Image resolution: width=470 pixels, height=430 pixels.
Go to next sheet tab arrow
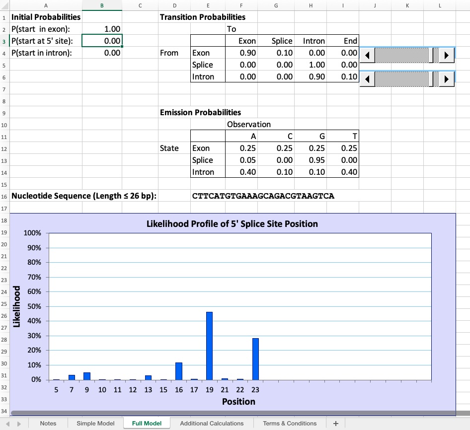click(19, 424)
